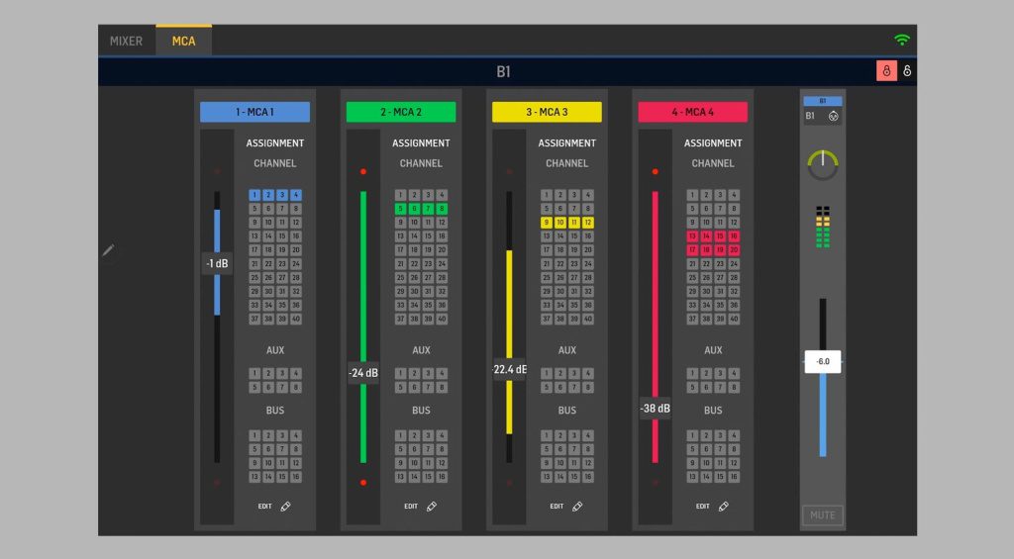Toggle channel 9 assignment in MCA 3
Screen dimensions: 1014x559
pyautogui.click(x=546, y=223)
